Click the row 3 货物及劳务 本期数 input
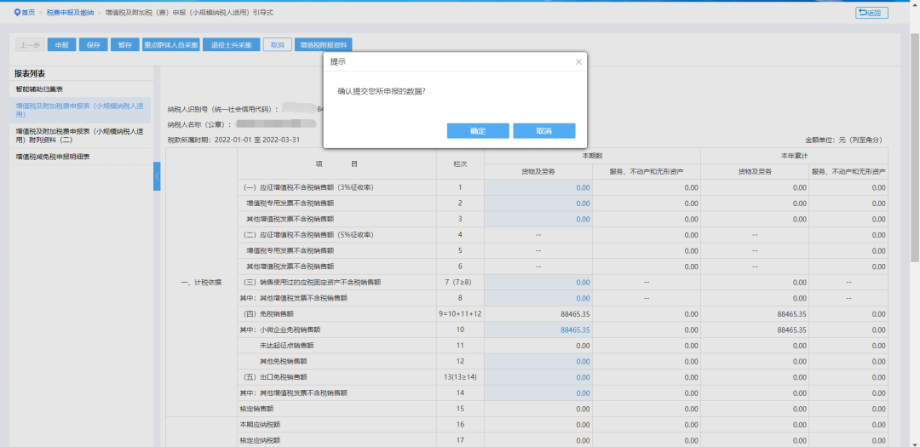920x447 pixels. click(538, 220)
